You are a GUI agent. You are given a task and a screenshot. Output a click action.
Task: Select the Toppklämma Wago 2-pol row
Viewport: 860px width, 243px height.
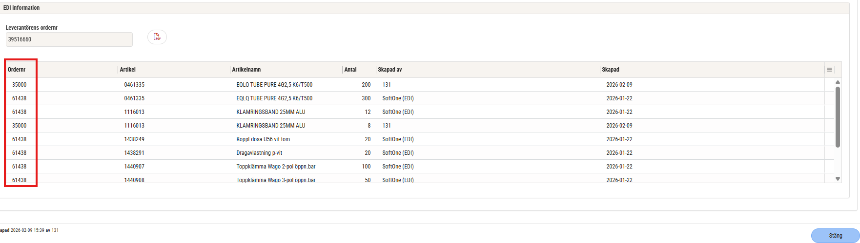(x=276, y=167)
